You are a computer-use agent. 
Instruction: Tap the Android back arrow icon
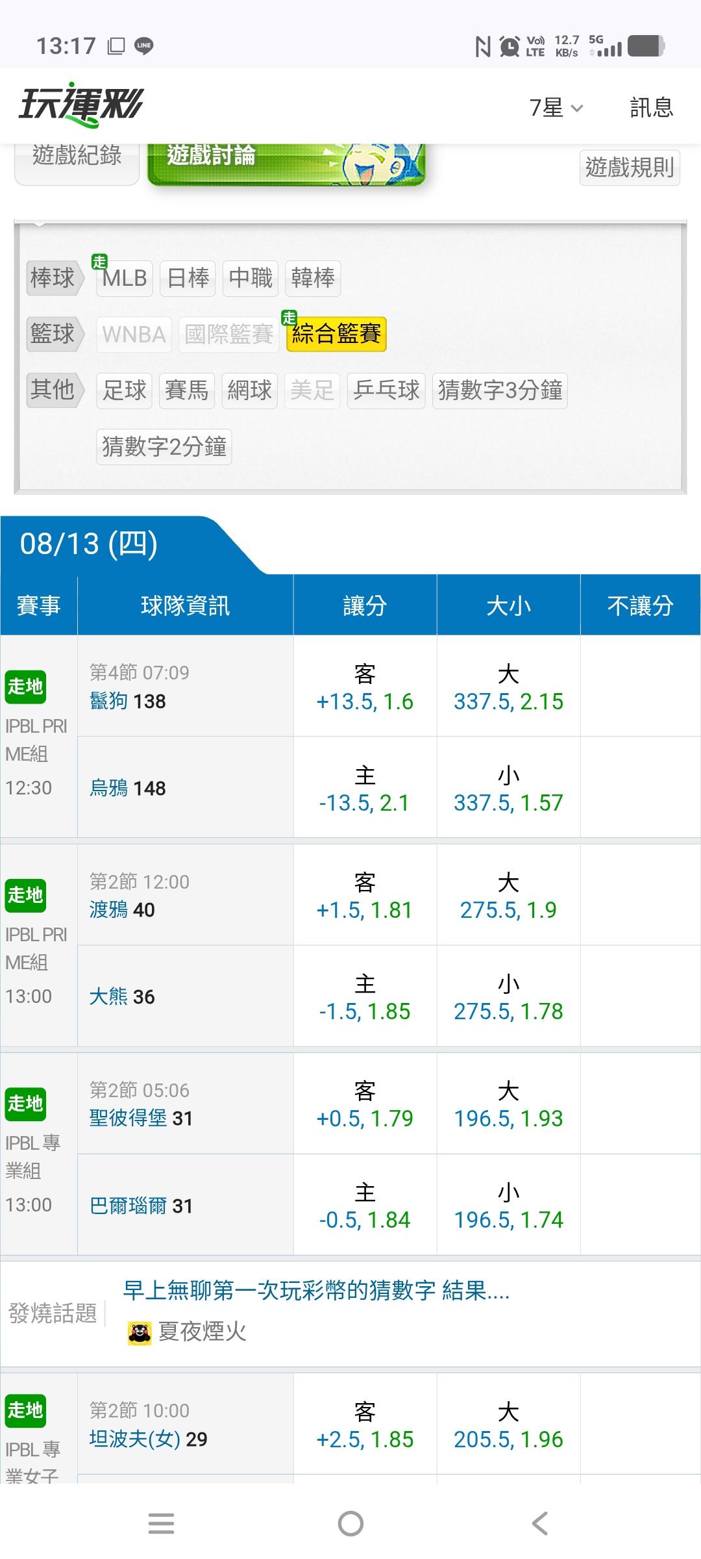(540, 1523)
